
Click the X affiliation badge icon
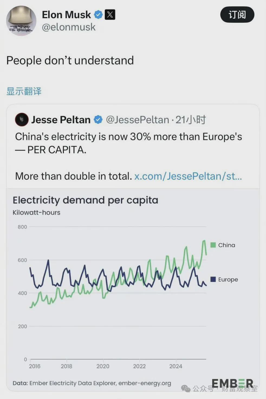(x=110, y=15)
